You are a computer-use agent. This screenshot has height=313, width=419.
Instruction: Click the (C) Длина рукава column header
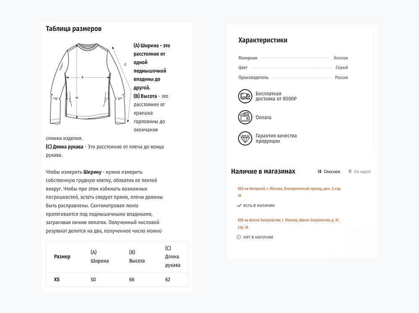click(x=173, y=257)
